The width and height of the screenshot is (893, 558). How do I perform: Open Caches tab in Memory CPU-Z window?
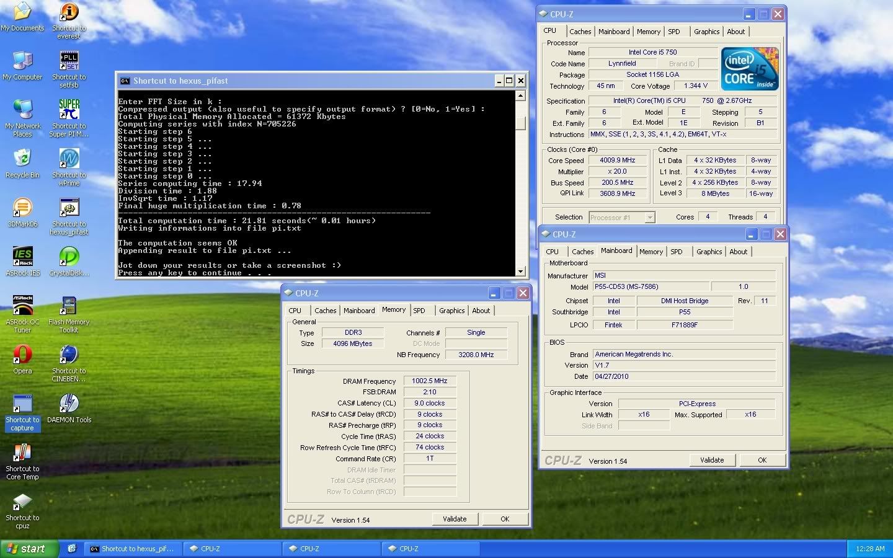[x=326, y=311]
